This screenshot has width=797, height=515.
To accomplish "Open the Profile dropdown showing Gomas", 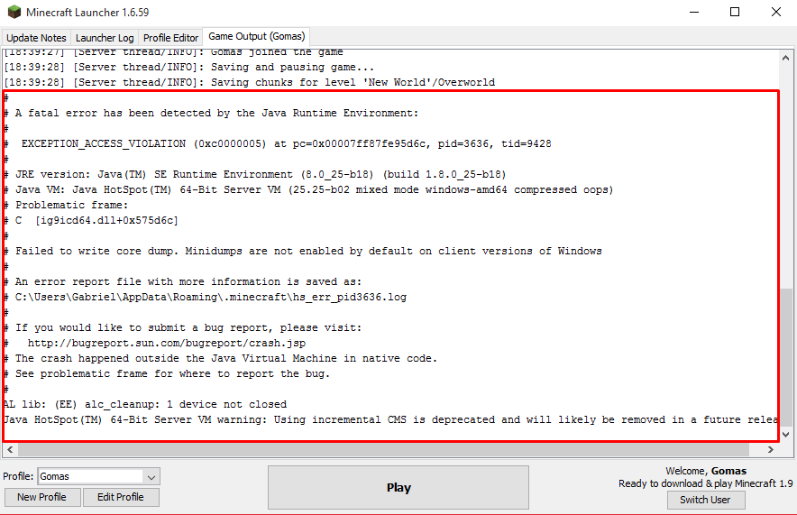I will coord(98,476).
